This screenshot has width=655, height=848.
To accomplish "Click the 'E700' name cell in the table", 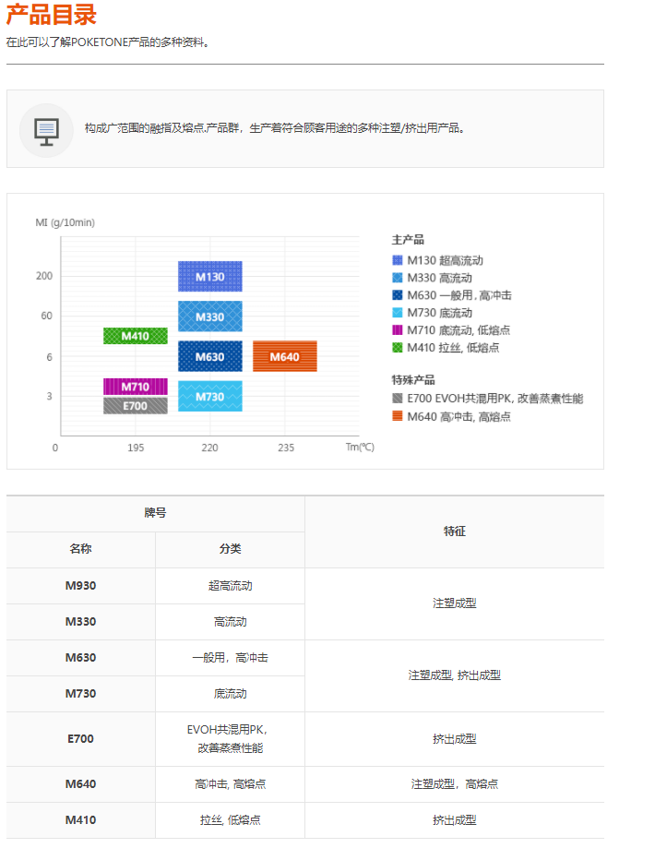I will pos(80,739).
